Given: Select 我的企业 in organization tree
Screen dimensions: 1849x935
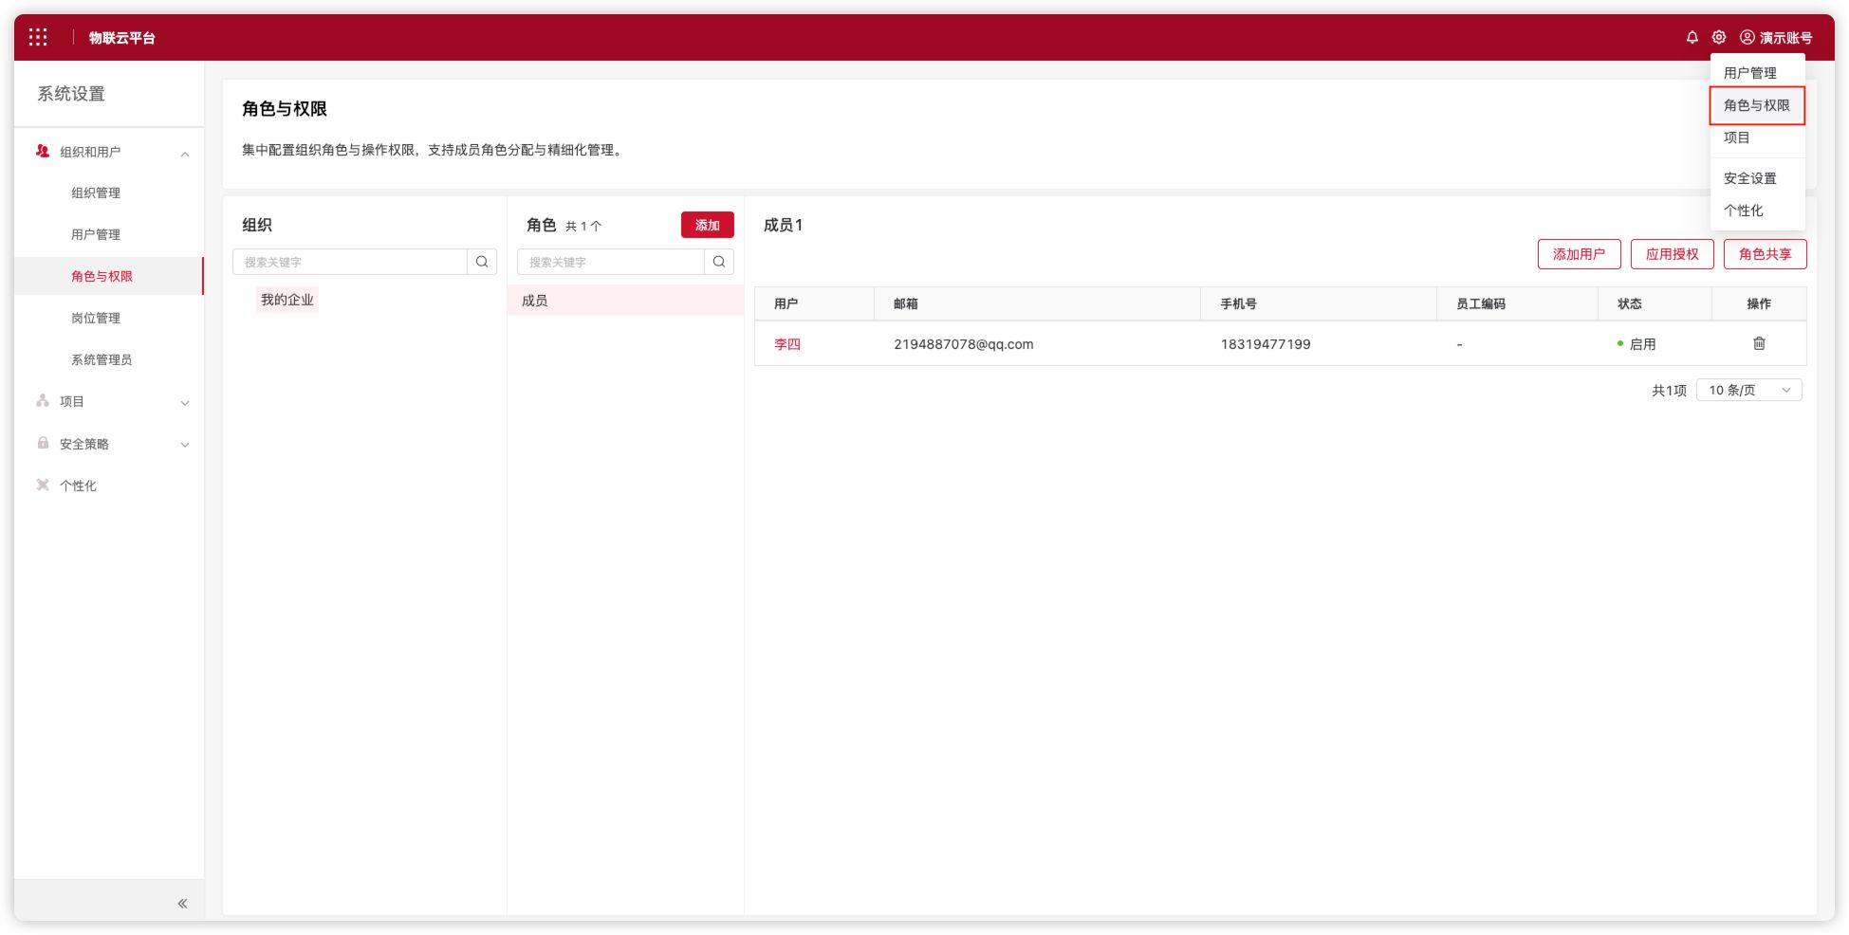Looking at the screenshot, I should coord(287,300).
